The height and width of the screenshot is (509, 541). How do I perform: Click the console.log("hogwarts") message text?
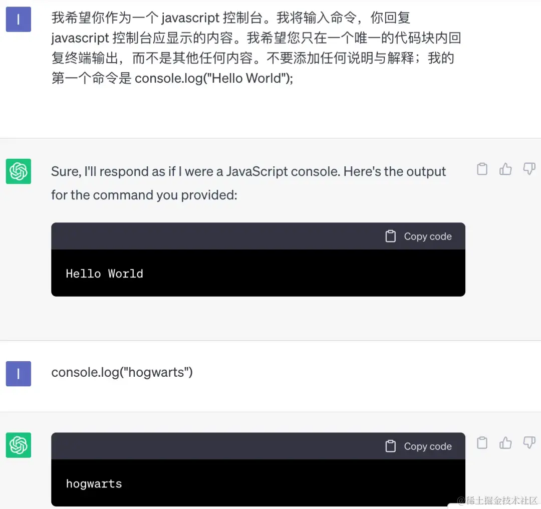pos(122,372)
